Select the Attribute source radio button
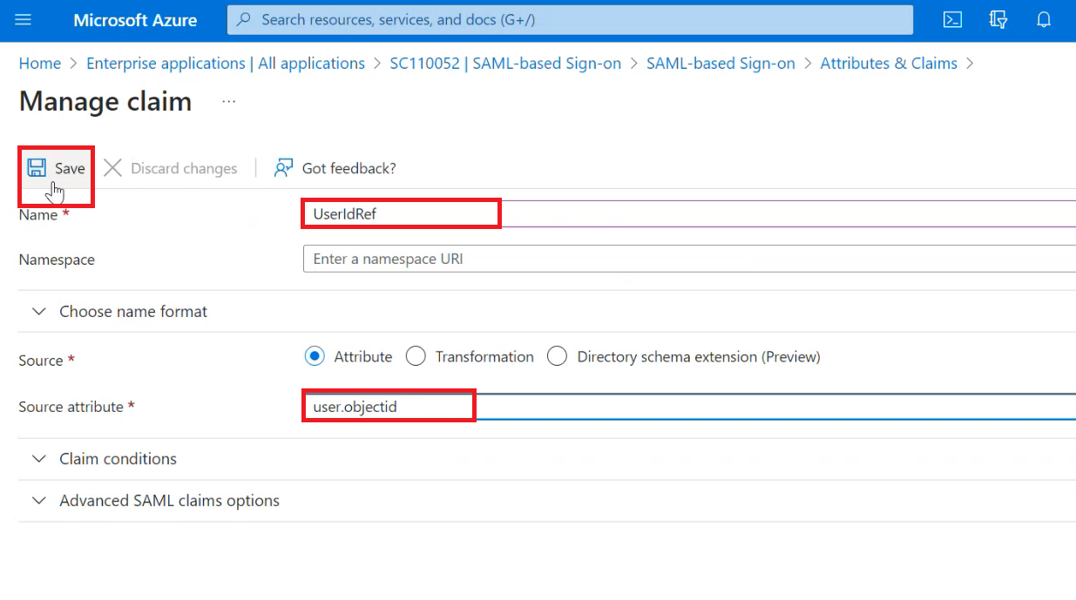The width and height of the screenshot is (1076, 600). [x=315, y=356]
